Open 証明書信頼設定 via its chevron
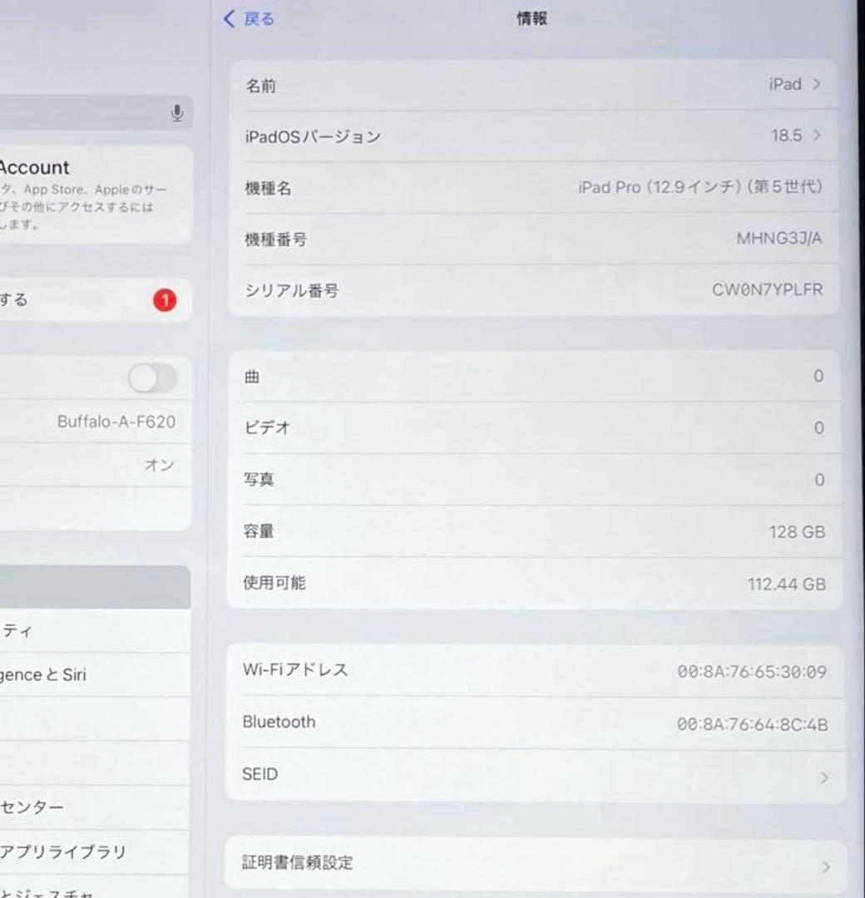The height and width of the screenshot is (898, 865). [x=532, y=864]
